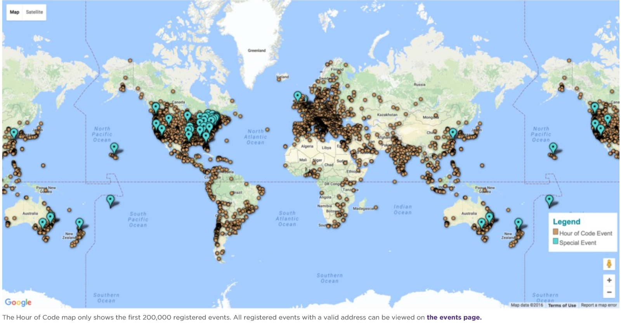Click the teal Special Event legend swatch
This screenshot has height=327, width=621.
[x=555, y=241]
